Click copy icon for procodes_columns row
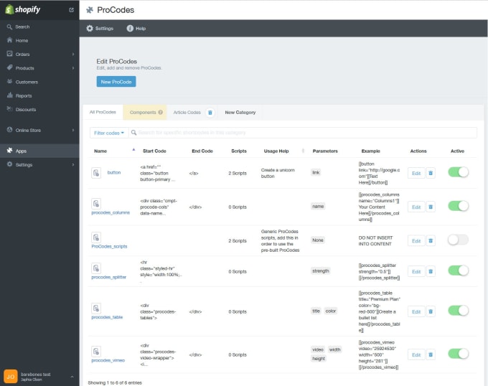The image size is (488, 386). pos(96,204)
